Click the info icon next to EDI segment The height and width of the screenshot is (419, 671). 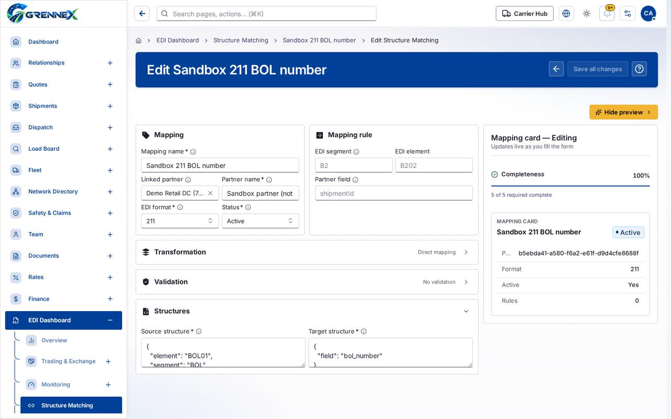tap(356, 152)
